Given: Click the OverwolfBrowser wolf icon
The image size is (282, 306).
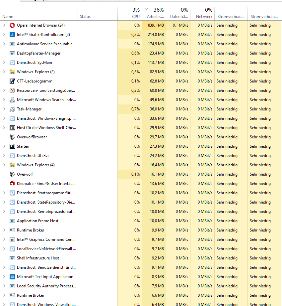Looking at the screenshot, I should click(12, 137).
